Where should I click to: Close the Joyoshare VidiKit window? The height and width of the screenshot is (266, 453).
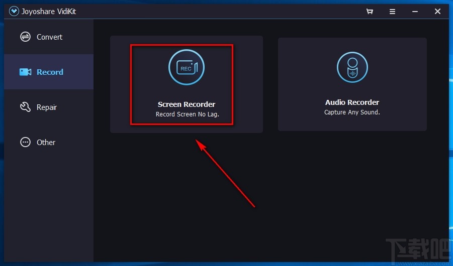[437, 11]
